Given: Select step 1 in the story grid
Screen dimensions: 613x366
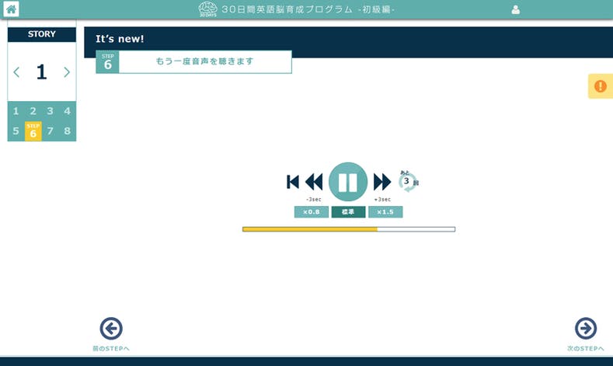Looking at the screenshot, I should click(16, 111).
